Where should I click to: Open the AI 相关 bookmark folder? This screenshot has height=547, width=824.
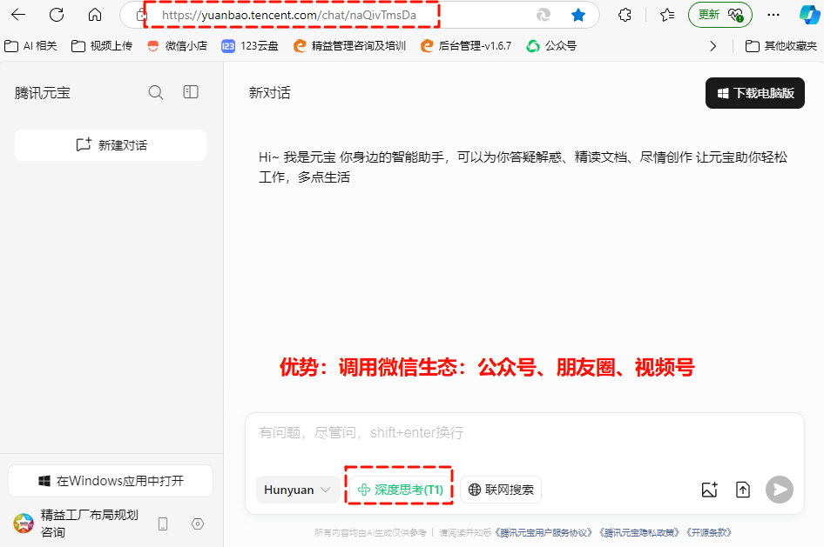pyautogui.click(x=30, y=46)
